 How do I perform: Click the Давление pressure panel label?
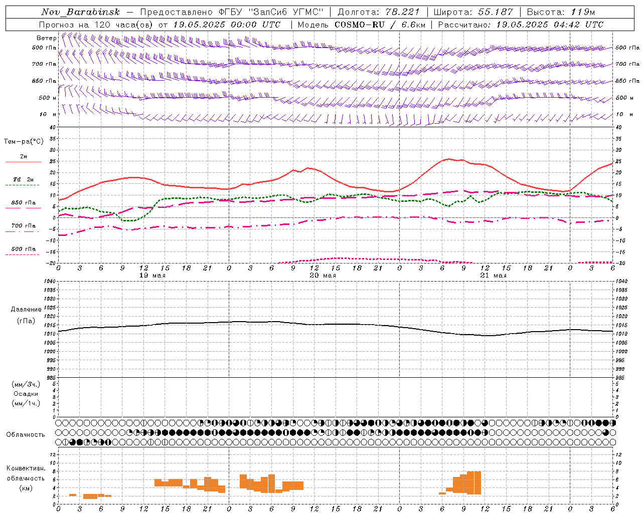(26, 310)
